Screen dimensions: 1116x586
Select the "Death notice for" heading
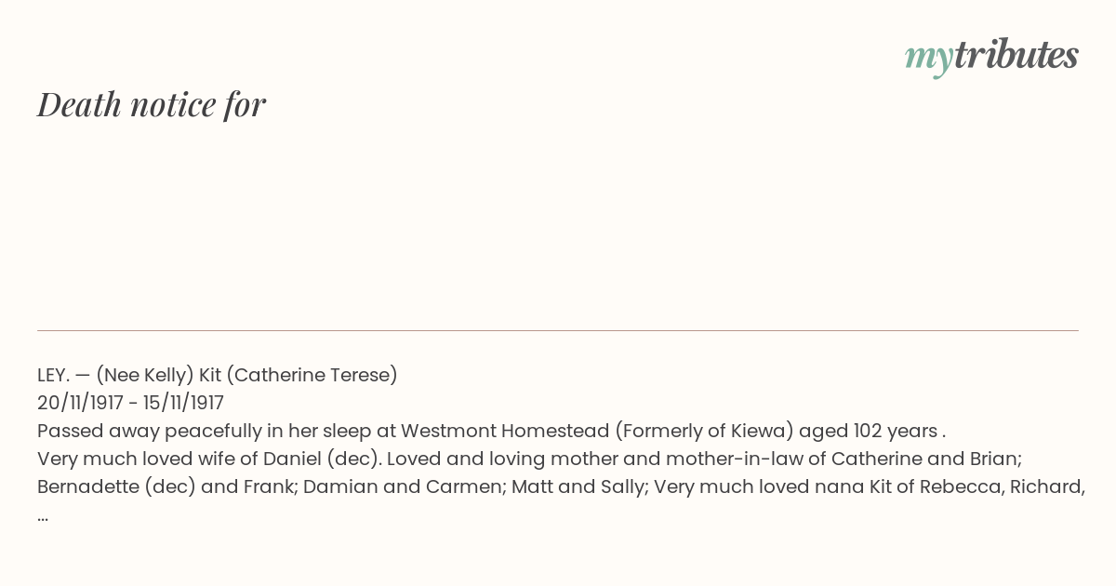pyautogui.click(x=152, y=104)
